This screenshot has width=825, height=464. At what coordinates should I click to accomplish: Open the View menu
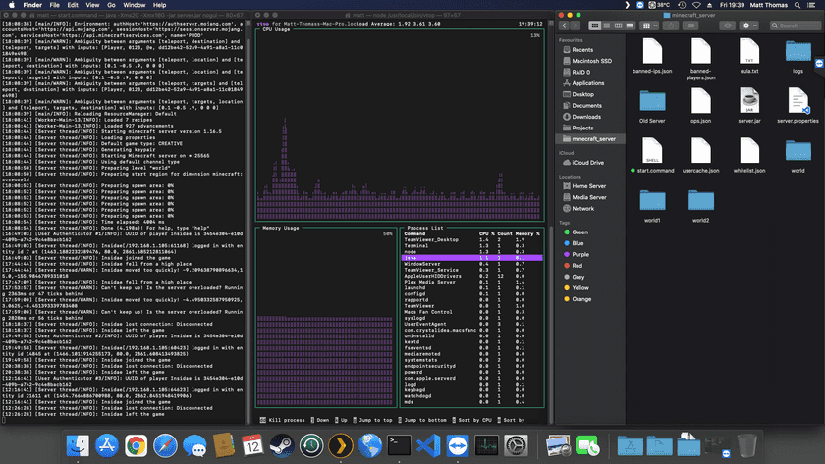pyautogui.click(x=92, y=5)
